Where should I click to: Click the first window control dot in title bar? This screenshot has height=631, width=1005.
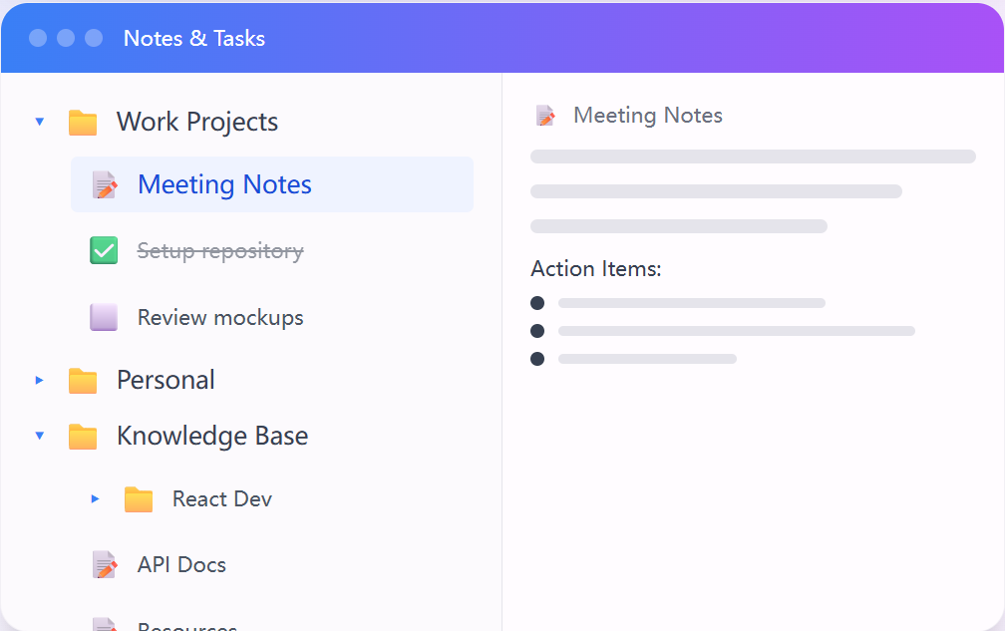click(x=38, y=38)
